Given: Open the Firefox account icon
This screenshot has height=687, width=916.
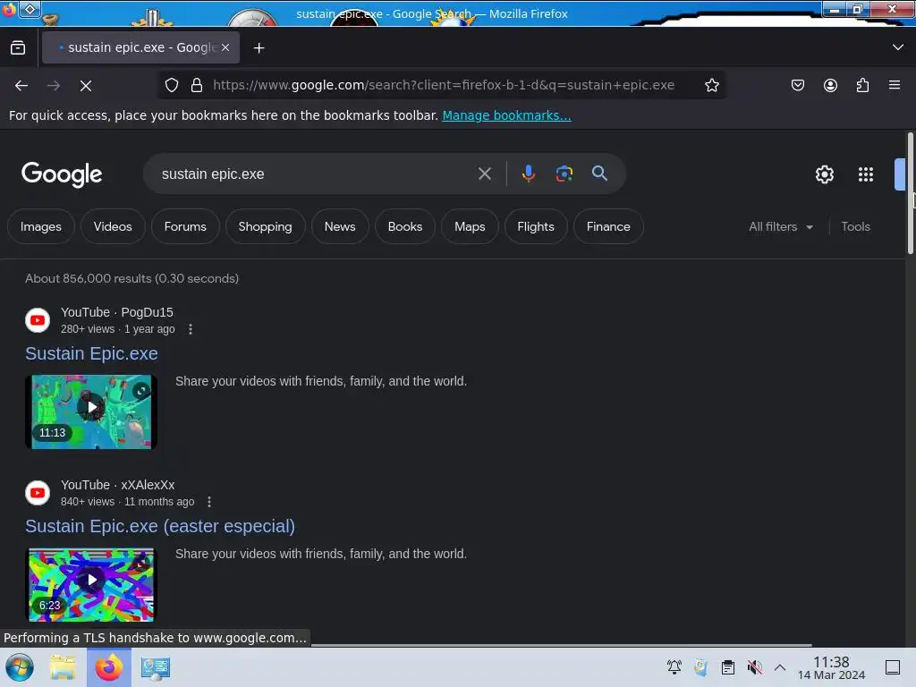Looking at the screenshot, I should point(830,85).
